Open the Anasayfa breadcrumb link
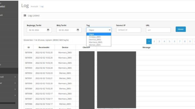Image resolution: width=195 pixels, height=109 pixels. click(x=34, y=6)
